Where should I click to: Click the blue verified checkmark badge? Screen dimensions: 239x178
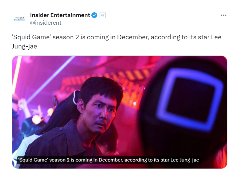[x=94, y=15]
